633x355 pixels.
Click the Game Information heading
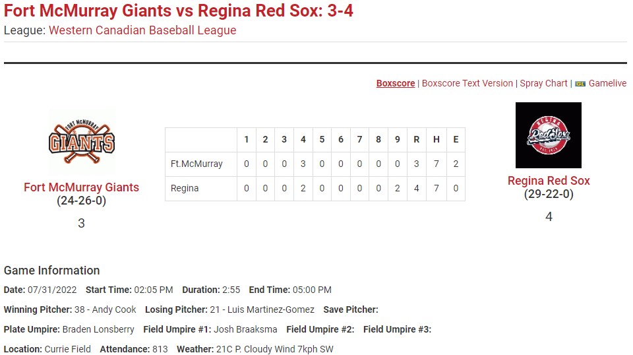click(51, 270)
